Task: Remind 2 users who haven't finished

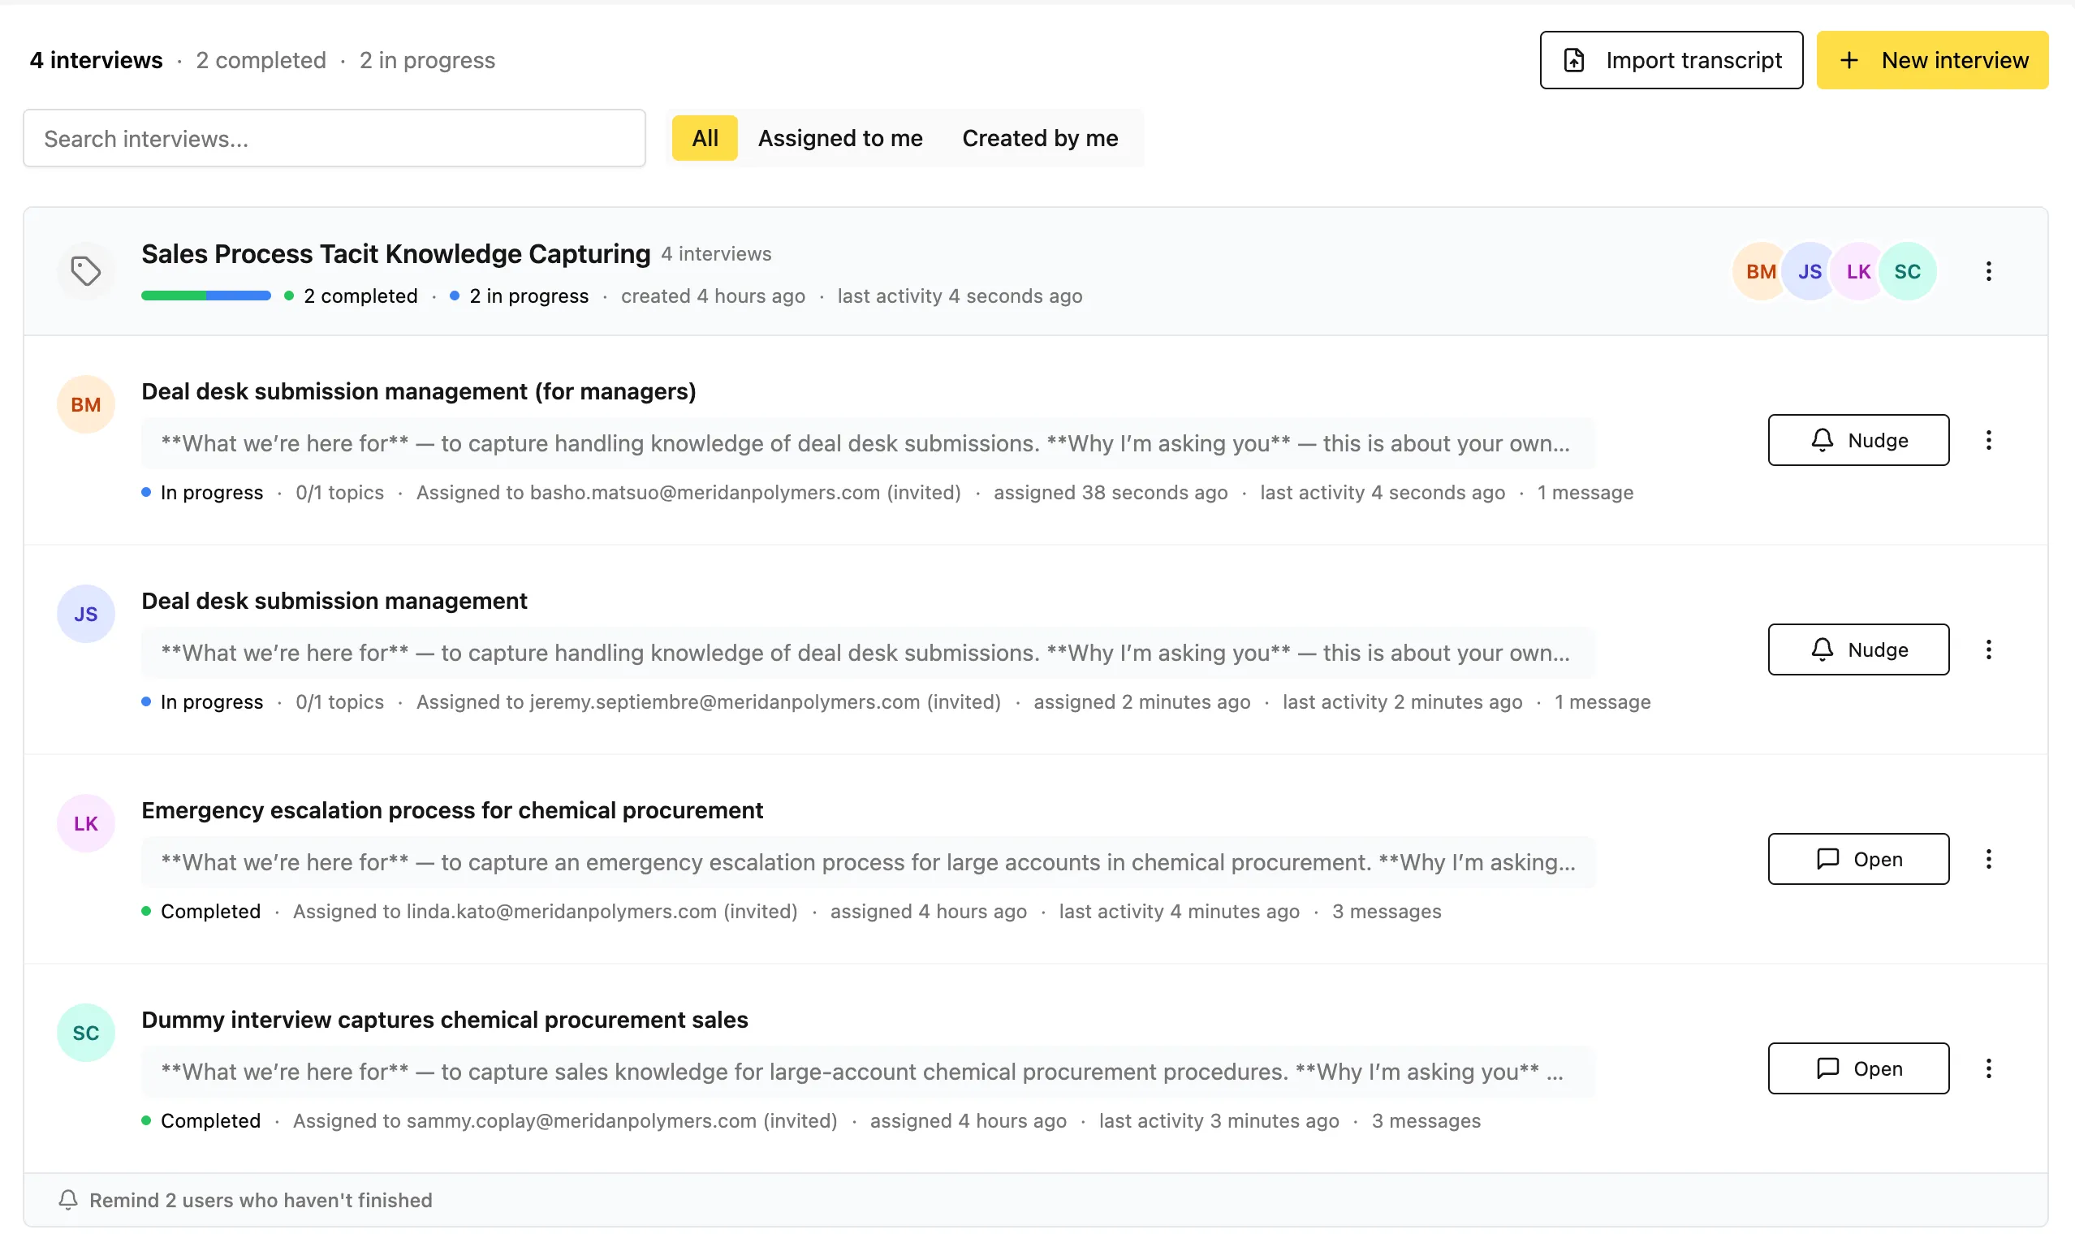Action: (245, 1200)
